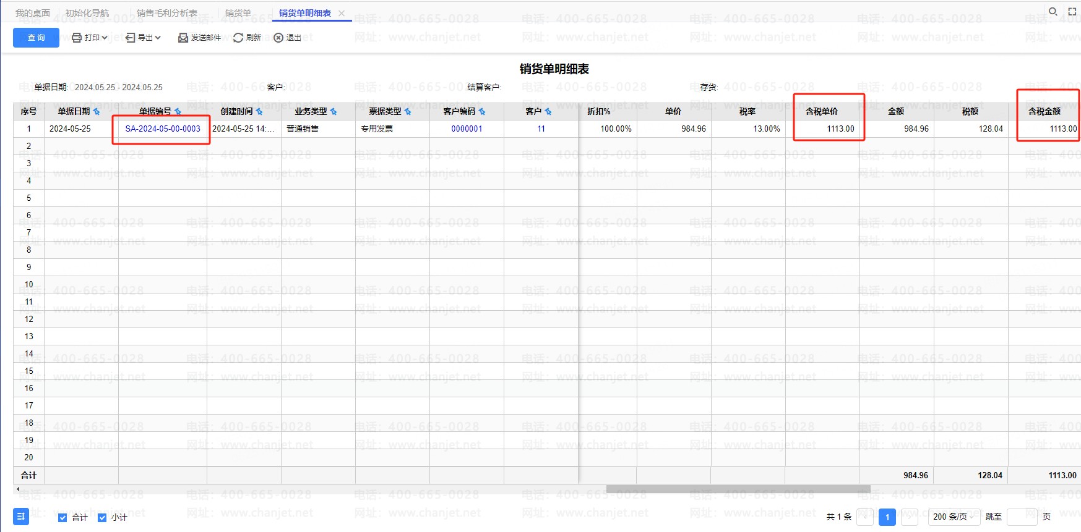Image resolution: width=1081 pixels, height=532 pixels.
Task: Select the 13.00% tax rate cell
Action: pyautogui.click(x=748, y=129)
